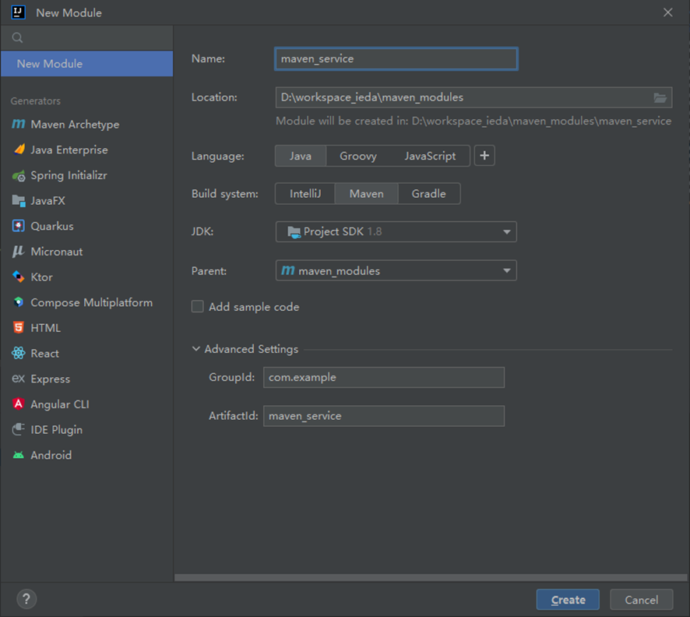The height and width of the screenshot is (617, 690).
Task: Select the JavaFX generator label
Action: [x=48, y=201]
